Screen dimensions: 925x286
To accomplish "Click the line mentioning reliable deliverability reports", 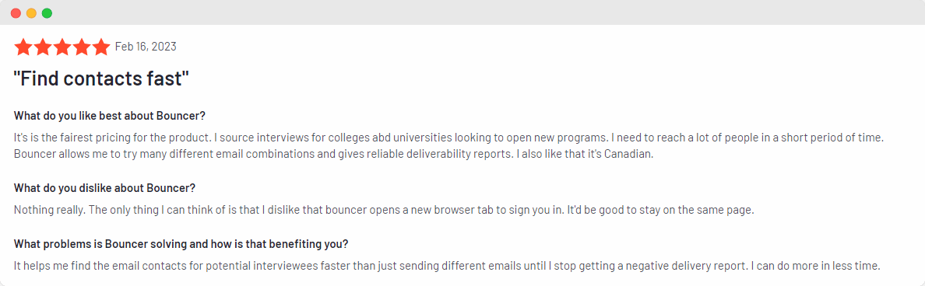I will 333,155.
